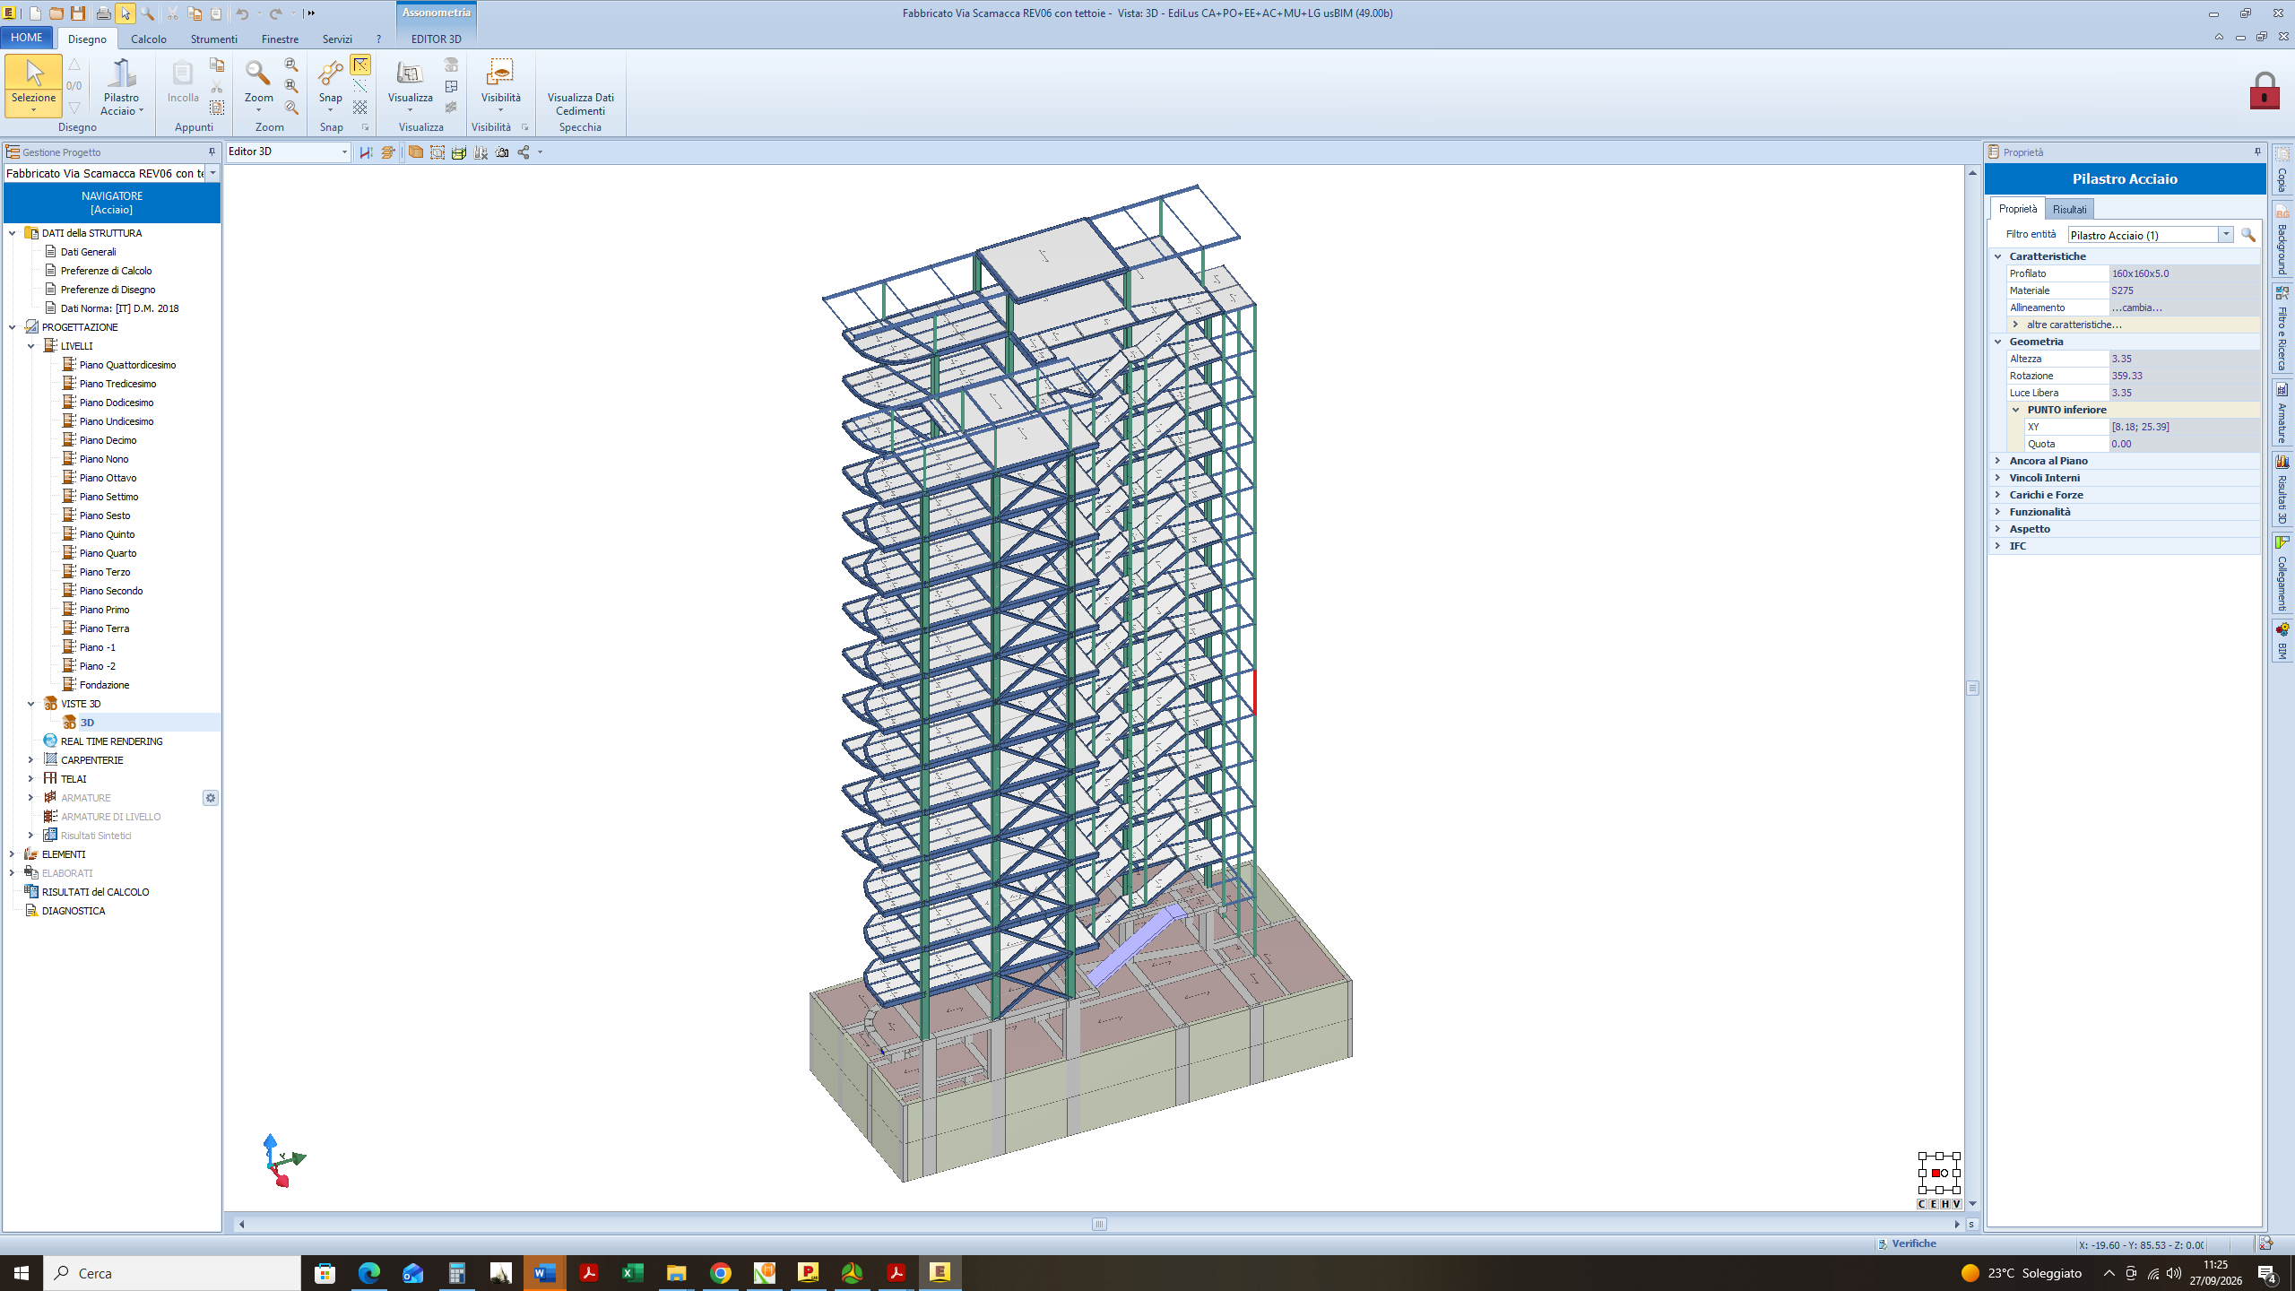
Task: Open the DIAGNOSTICA tree item
Action: coord(74,911)
